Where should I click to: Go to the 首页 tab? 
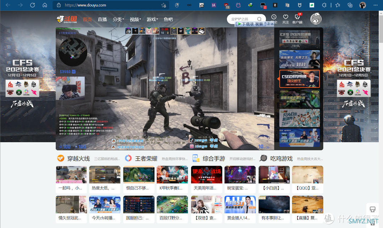click(x=87, y=19)
